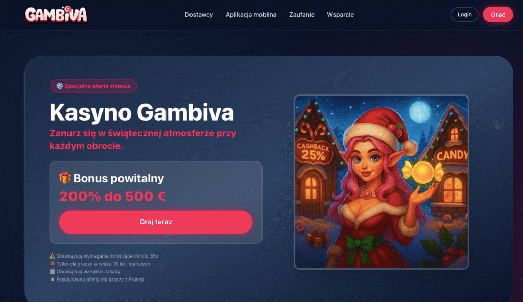This screenshot has width=523, height=302.
Task: Click the French flag icon in the disclaimer list
Action: click(53, 280)
